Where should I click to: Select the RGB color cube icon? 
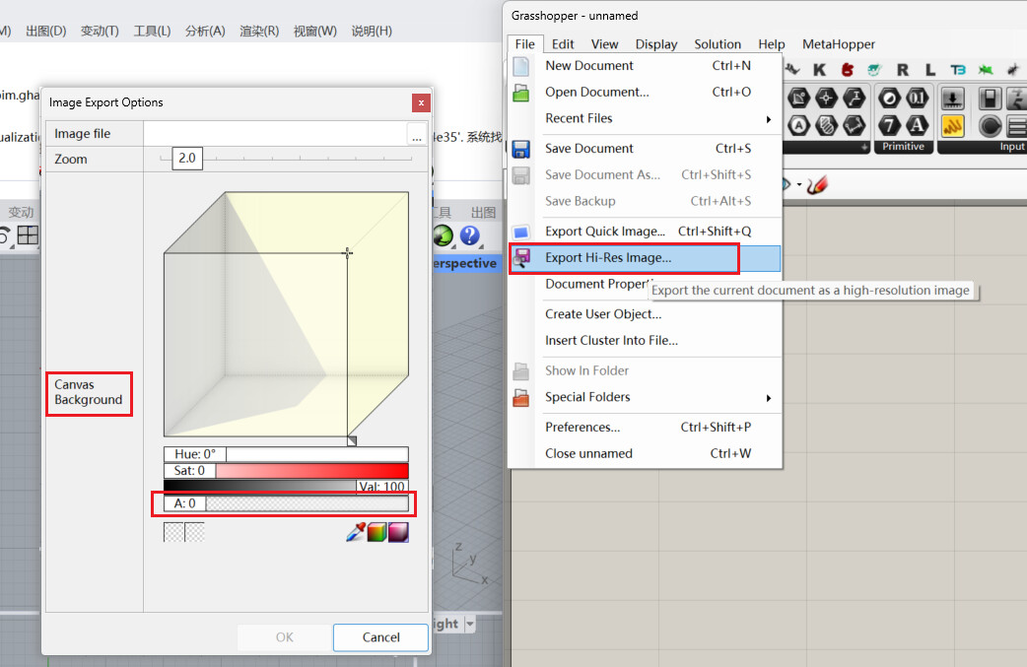pos(377,533)
